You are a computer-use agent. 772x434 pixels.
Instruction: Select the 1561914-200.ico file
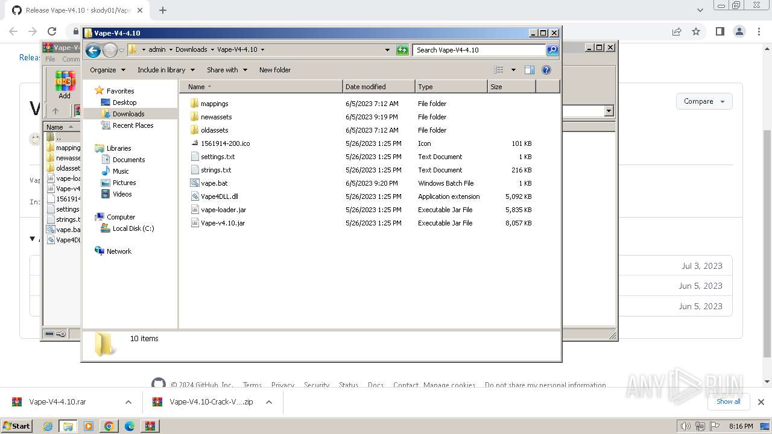click(225, 143)
